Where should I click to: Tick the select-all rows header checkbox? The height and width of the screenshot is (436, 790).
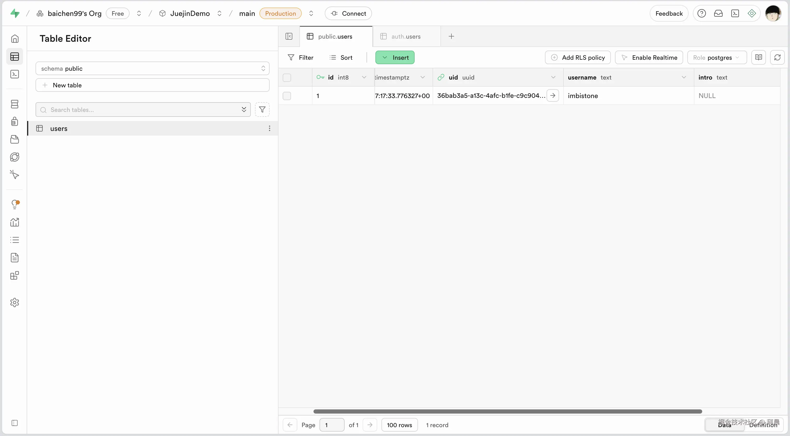tap(287, 78)
